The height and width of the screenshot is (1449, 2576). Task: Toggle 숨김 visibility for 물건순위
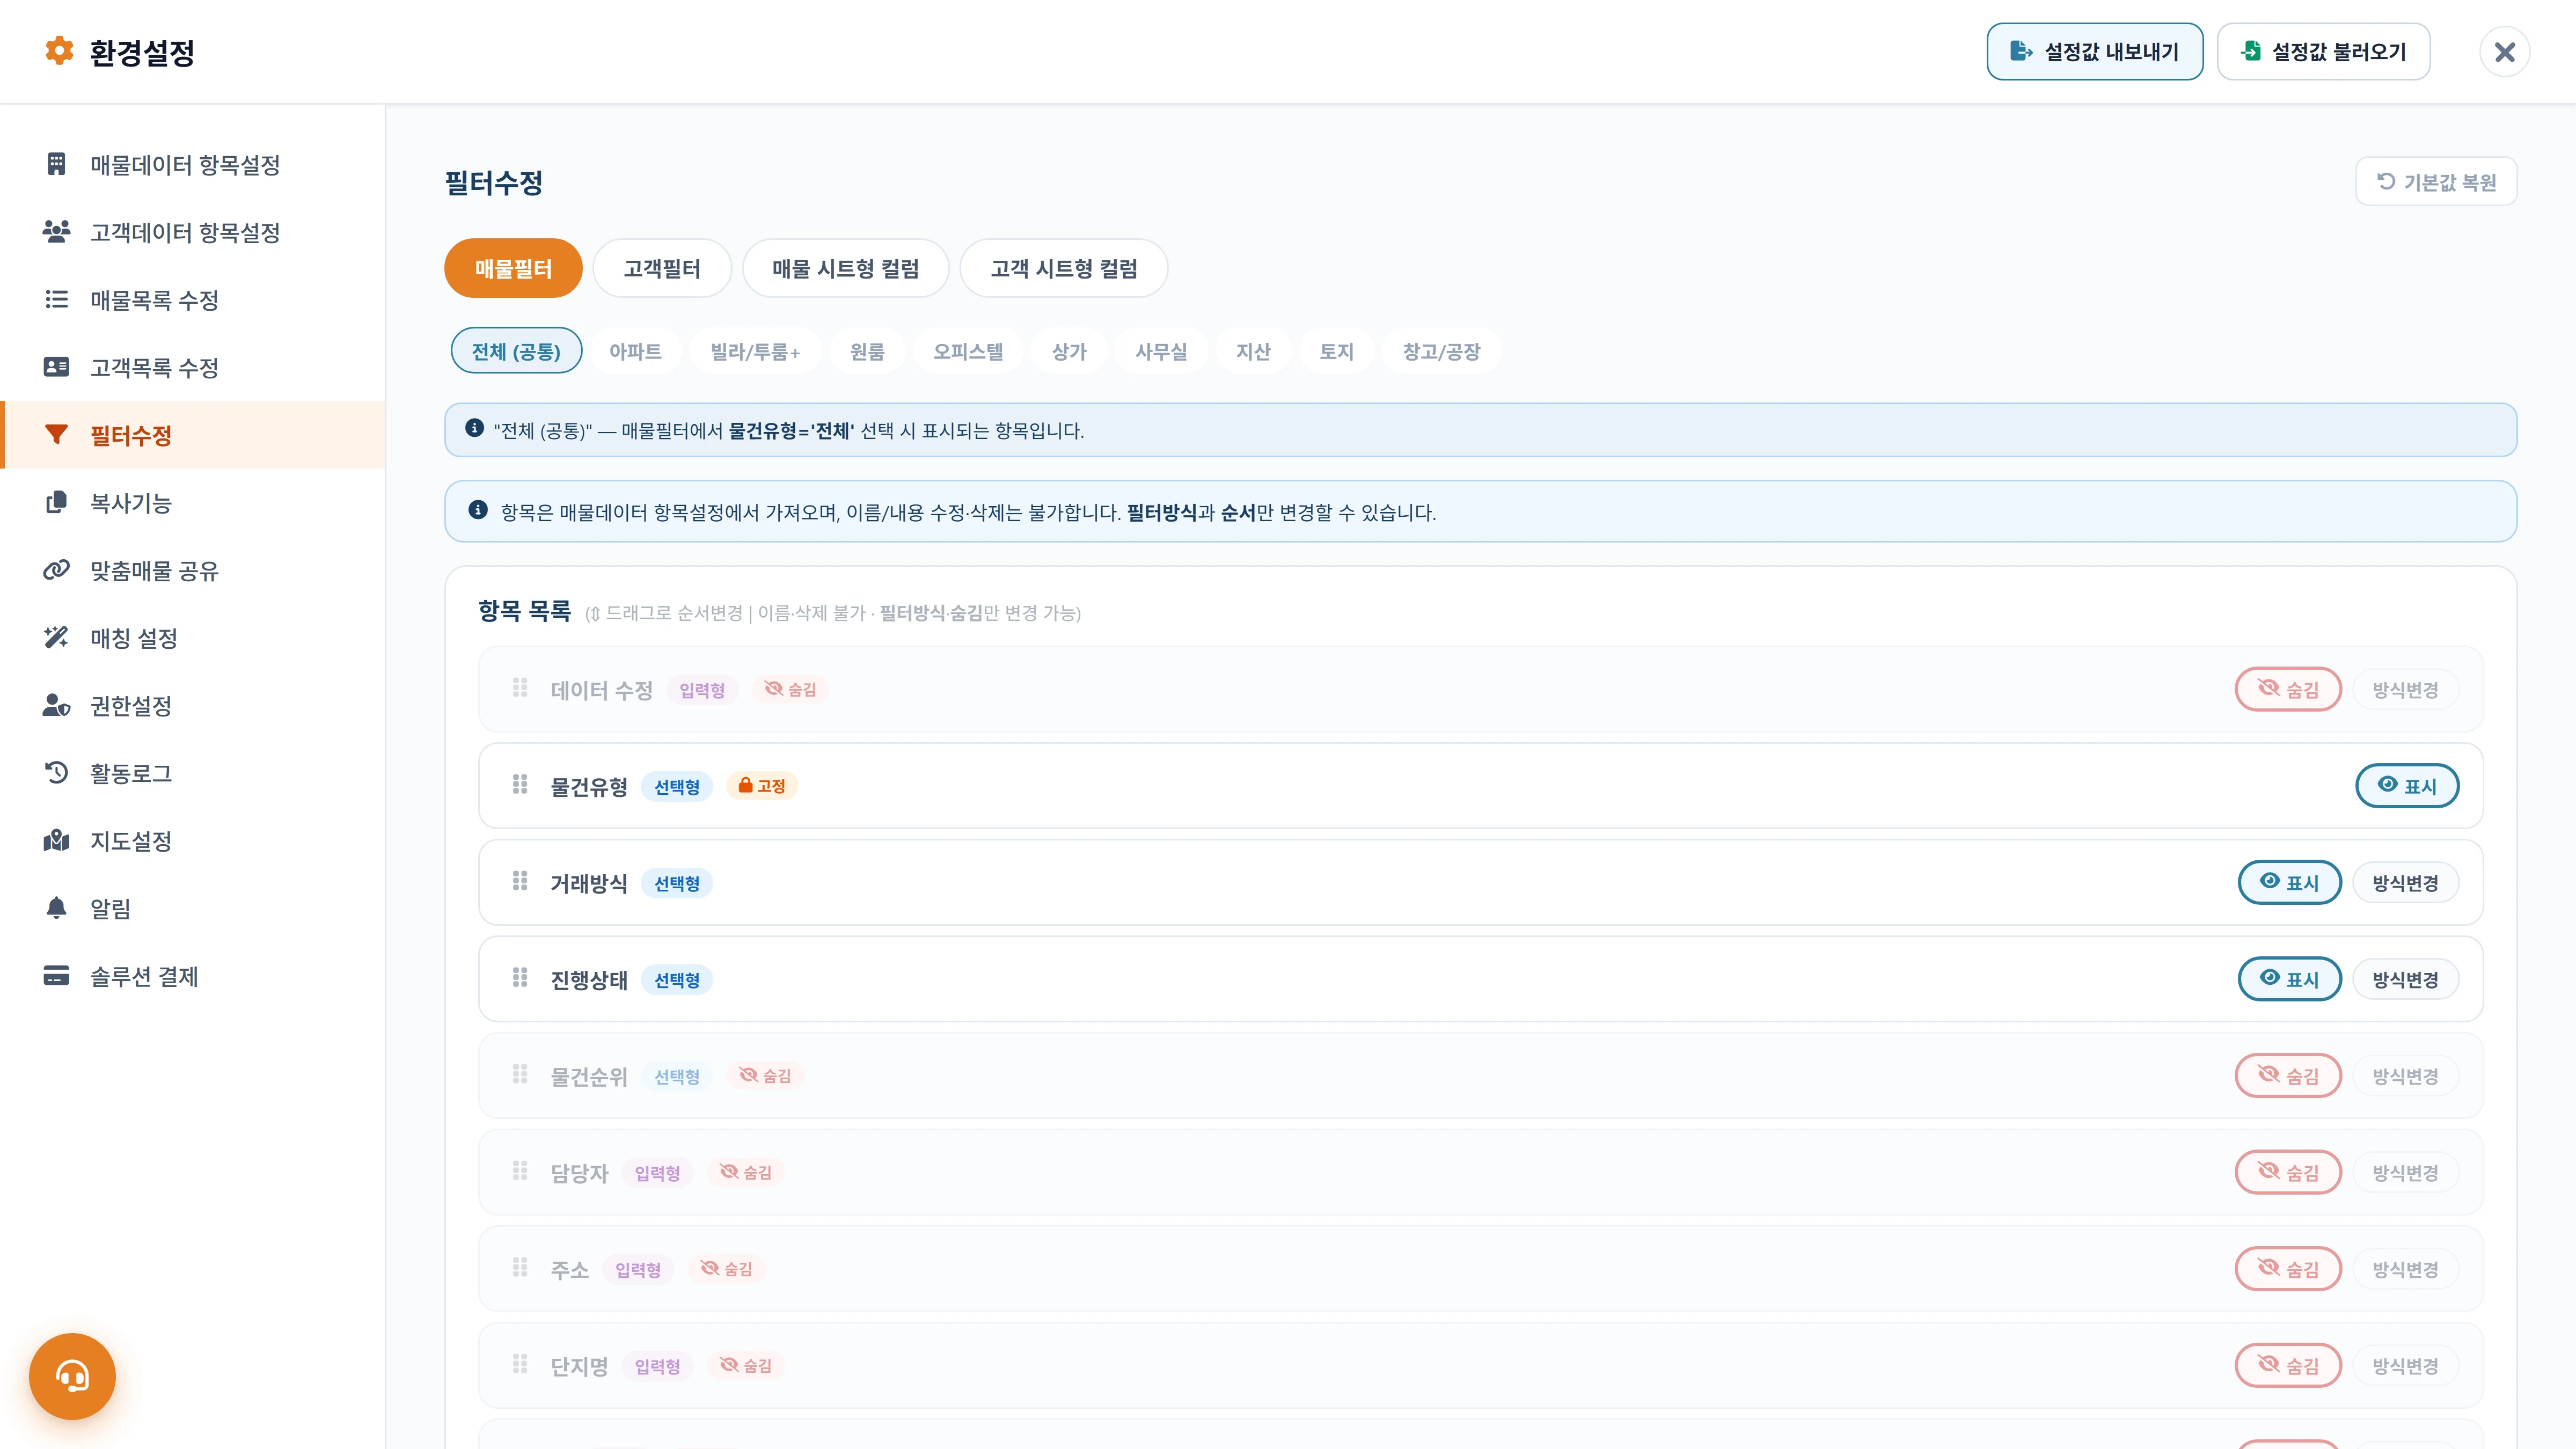coord(2288,1076)
